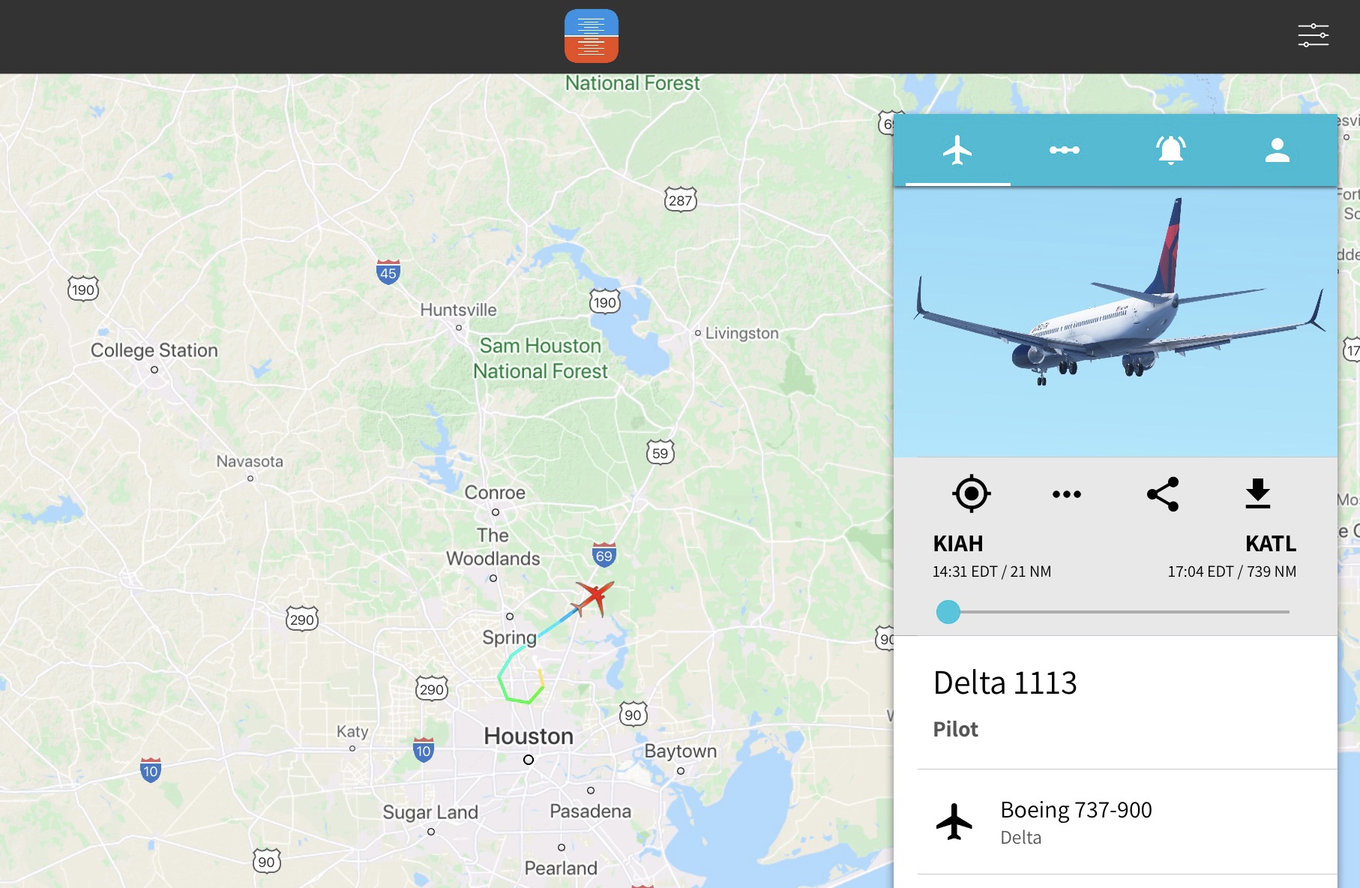Screen dimensions: 1360x888
Task: Open the user profile tab
Action: pyautogui.click(x=1277, y=150)
